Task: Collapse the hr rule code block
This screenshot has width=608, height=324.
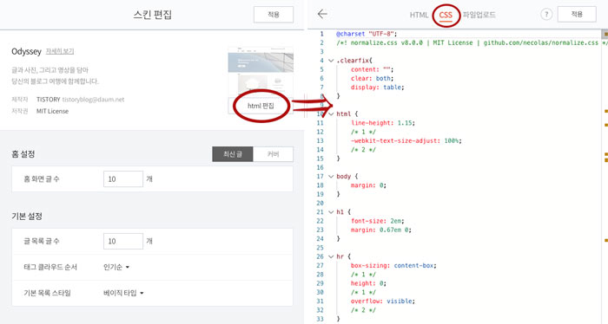Action: pyautogui.click(x=331, y=256)
